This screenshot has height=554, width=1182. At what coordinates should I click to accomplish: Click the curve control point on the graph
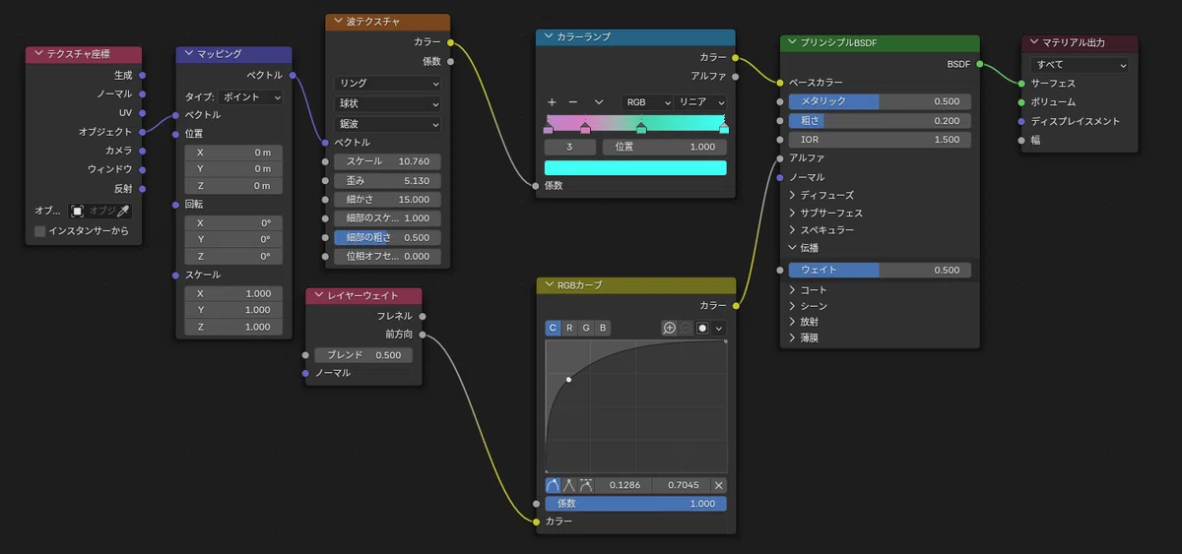pyautogui.click(x=568, y=379)
